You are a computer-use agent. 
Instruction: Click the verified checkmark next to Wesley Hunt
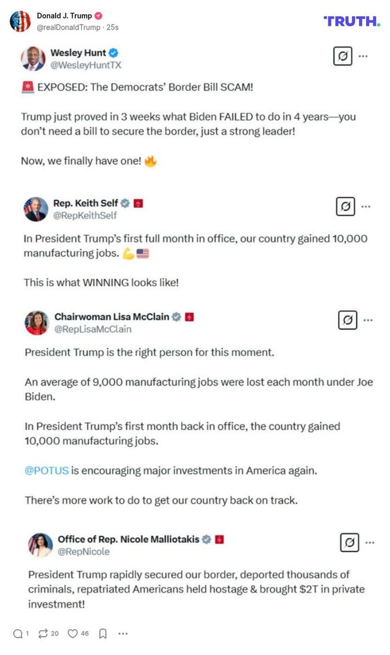click(112, 53)
